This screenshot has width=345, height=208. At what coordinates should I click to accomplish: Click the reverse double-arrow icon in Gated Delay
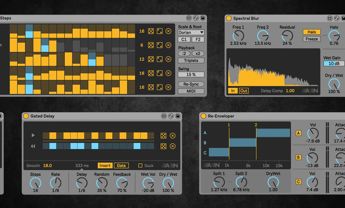click(33, 146)
